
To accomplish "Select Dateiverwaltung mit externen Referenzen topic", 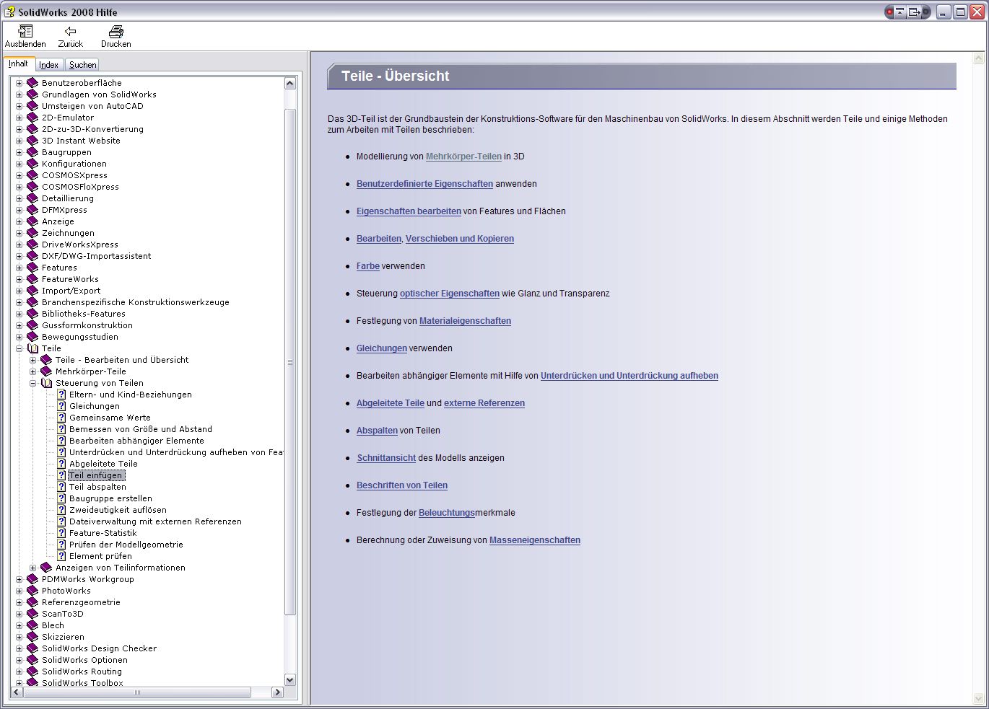I will 155,521.
